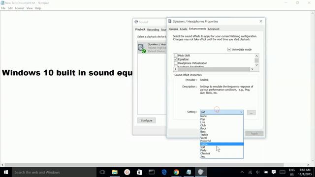Choose Bass equalizer preset
Viewport: 315px width, 177px height.
point(222,132)
